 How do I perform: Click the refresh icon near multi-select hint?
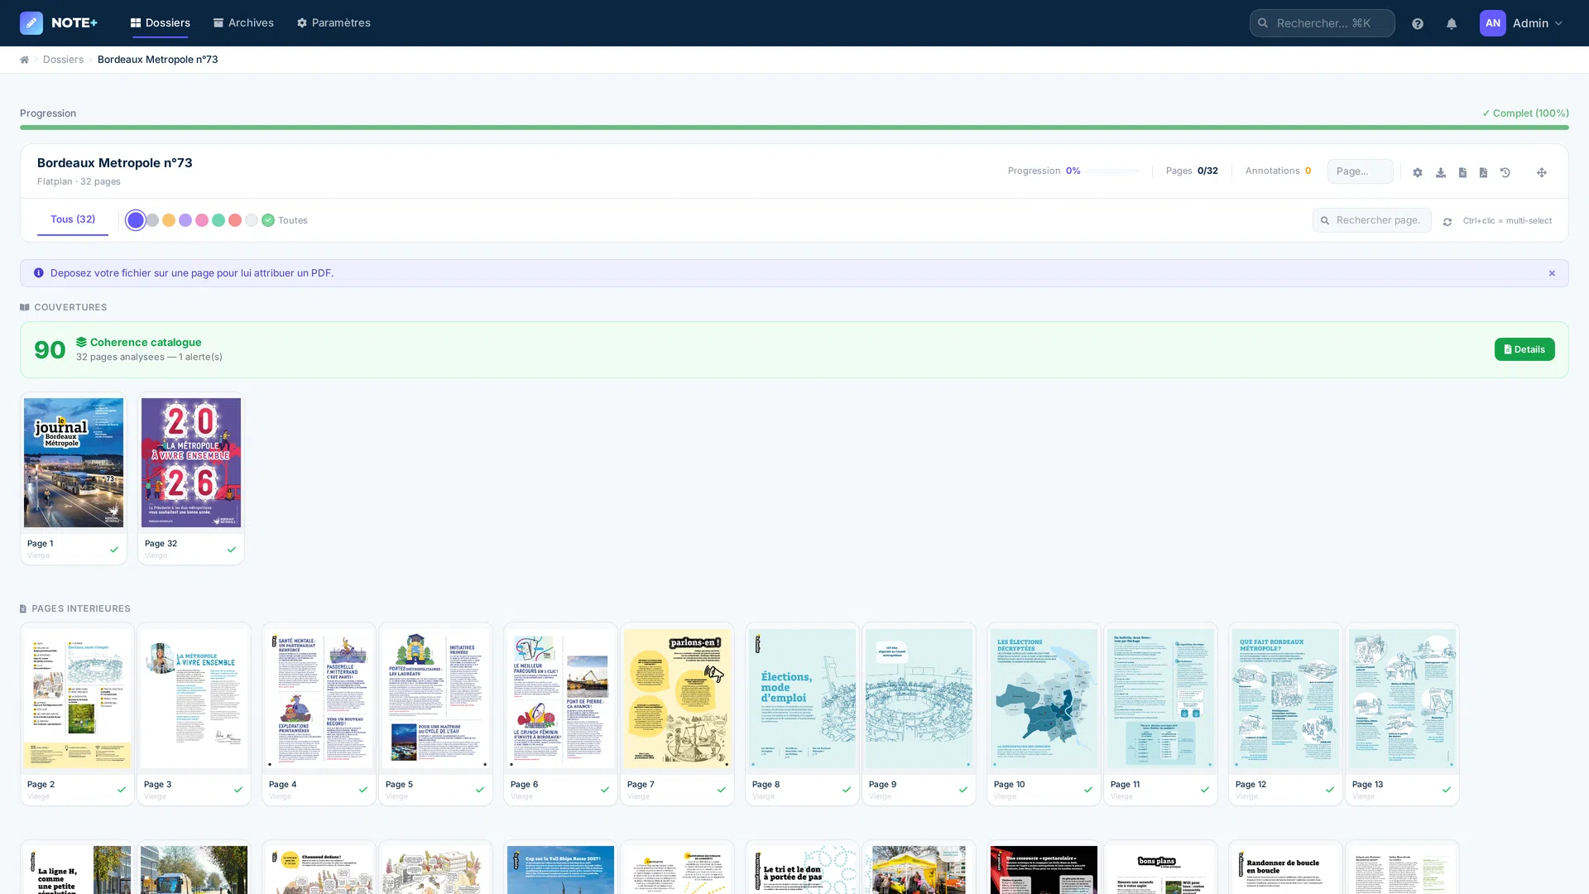[x=1447, y=221]
